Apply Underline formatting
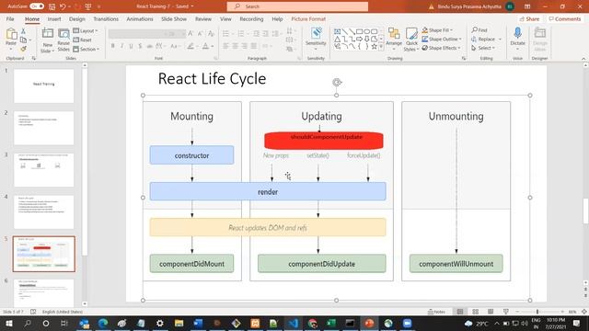589x331 pixels. 131,46
